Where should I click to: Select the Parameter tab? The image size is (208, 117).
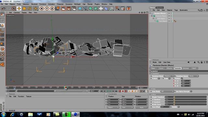click(x=177, y=68)
